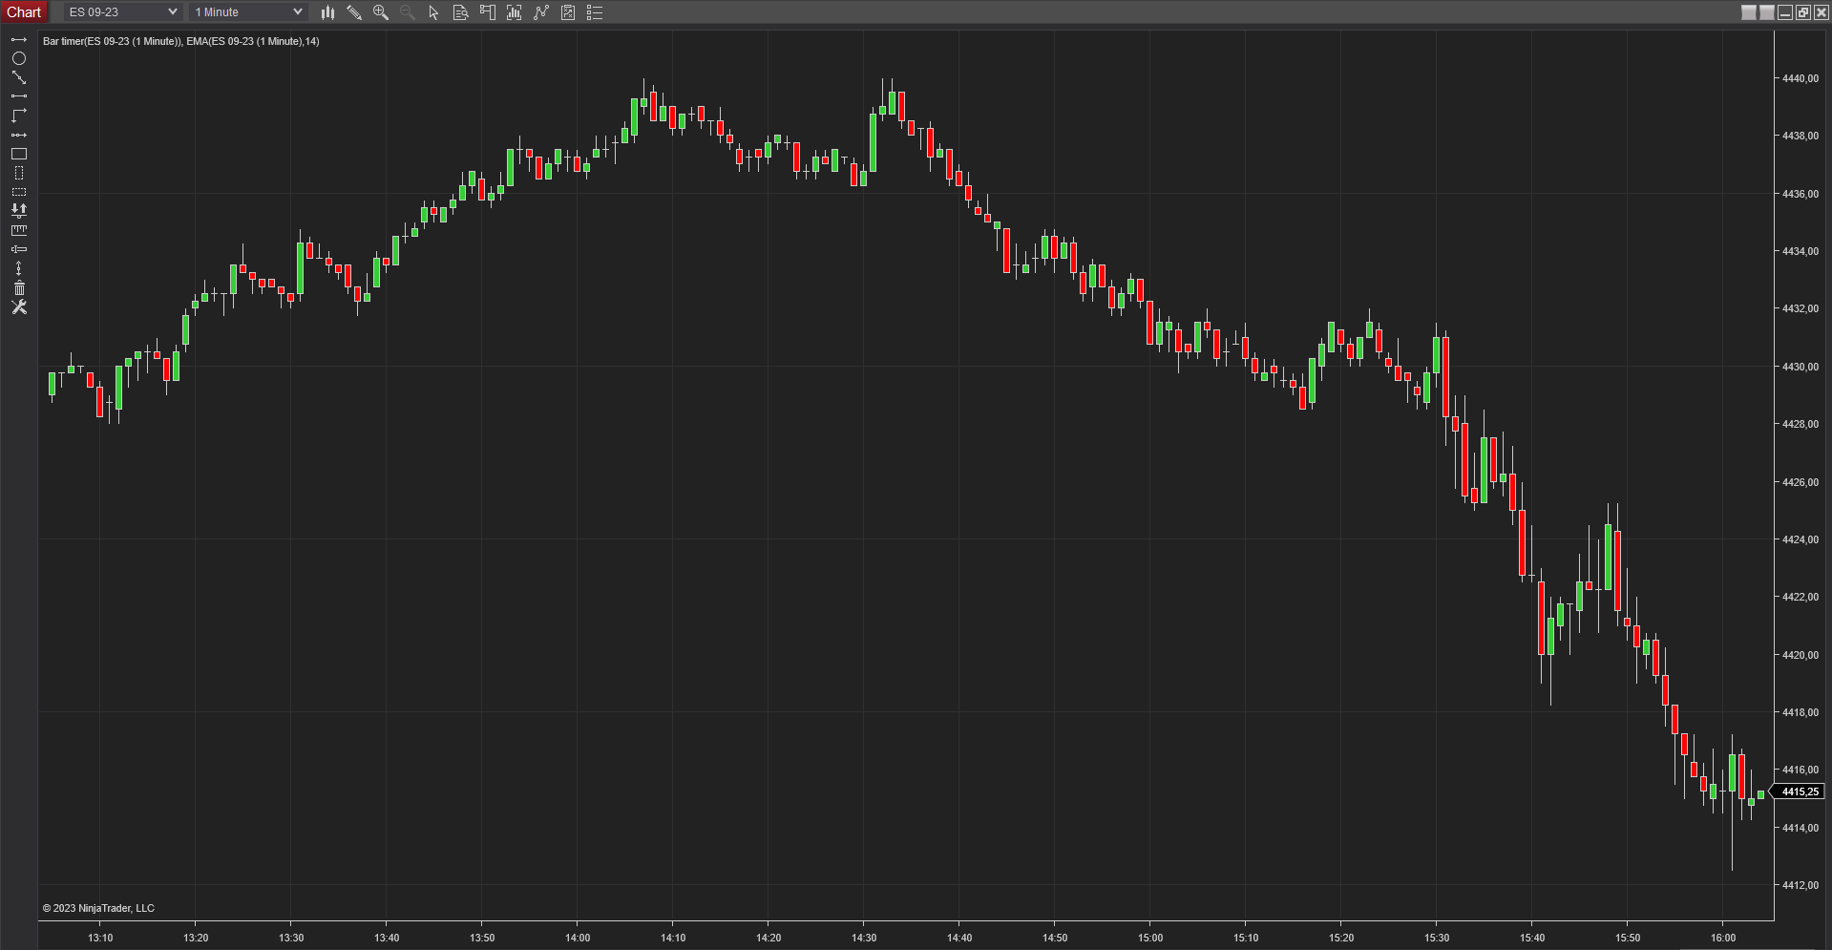Toggle the Chart Trader panel icon
Screen dimensions: 1832x950
pos(488,12)
